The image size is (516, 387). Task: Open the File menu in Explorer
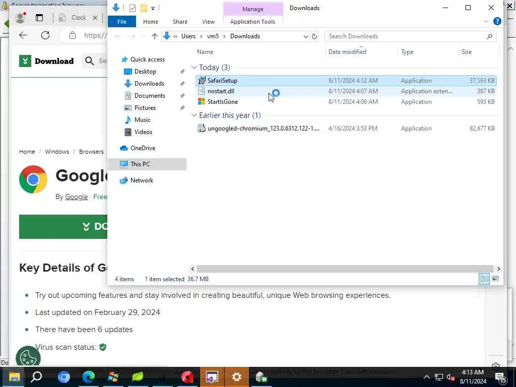tap(122, 22)
